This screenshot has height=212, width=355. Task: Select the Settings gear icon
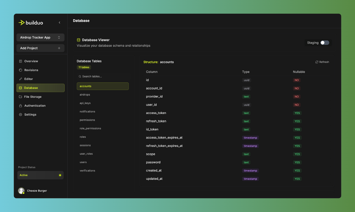coord(21,115)
